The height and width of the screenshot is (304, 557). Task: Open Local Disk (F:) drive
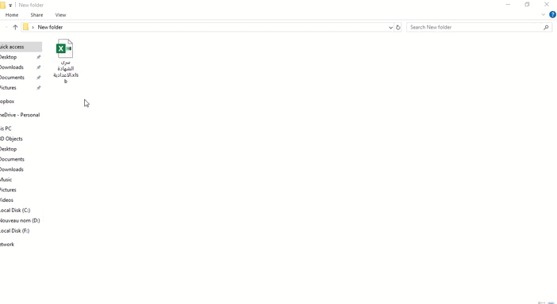15,231
